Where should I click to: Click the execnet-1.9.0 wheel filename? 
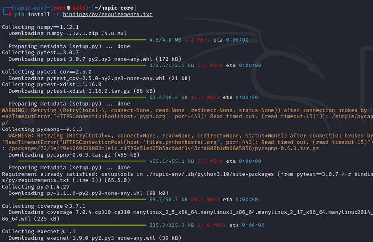click(101, 238)
